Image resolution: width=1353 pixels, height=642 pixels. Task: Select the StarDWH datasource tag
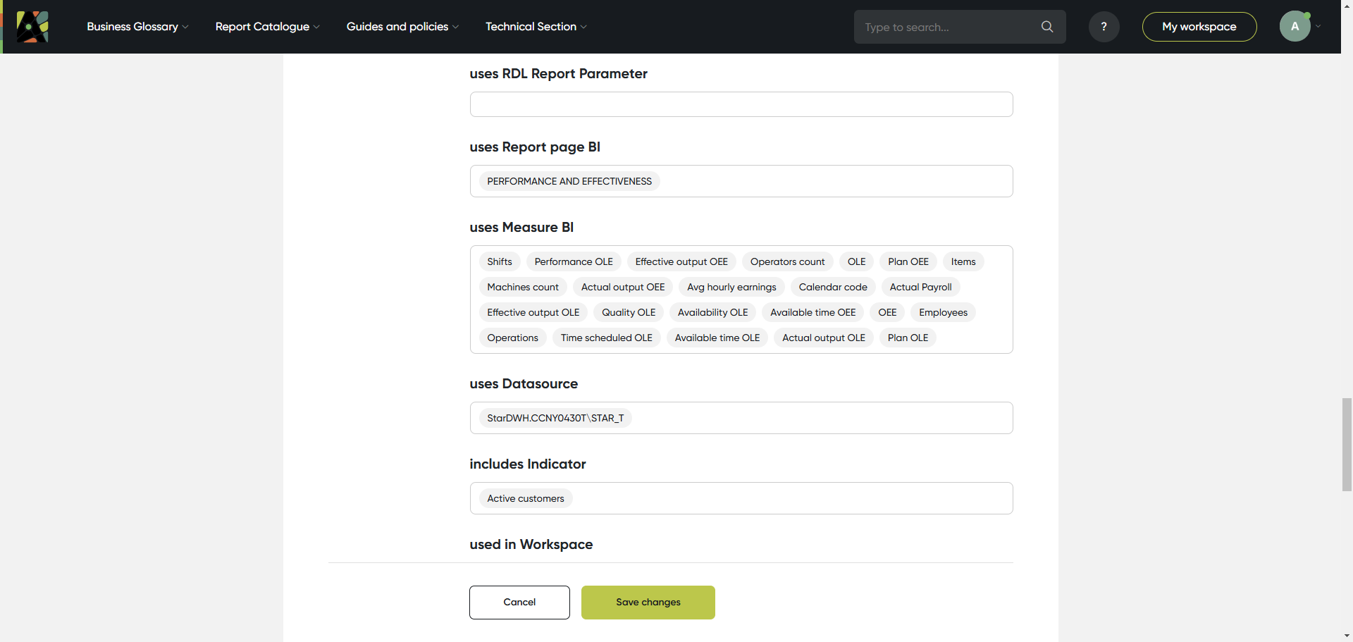coord(555,418)
